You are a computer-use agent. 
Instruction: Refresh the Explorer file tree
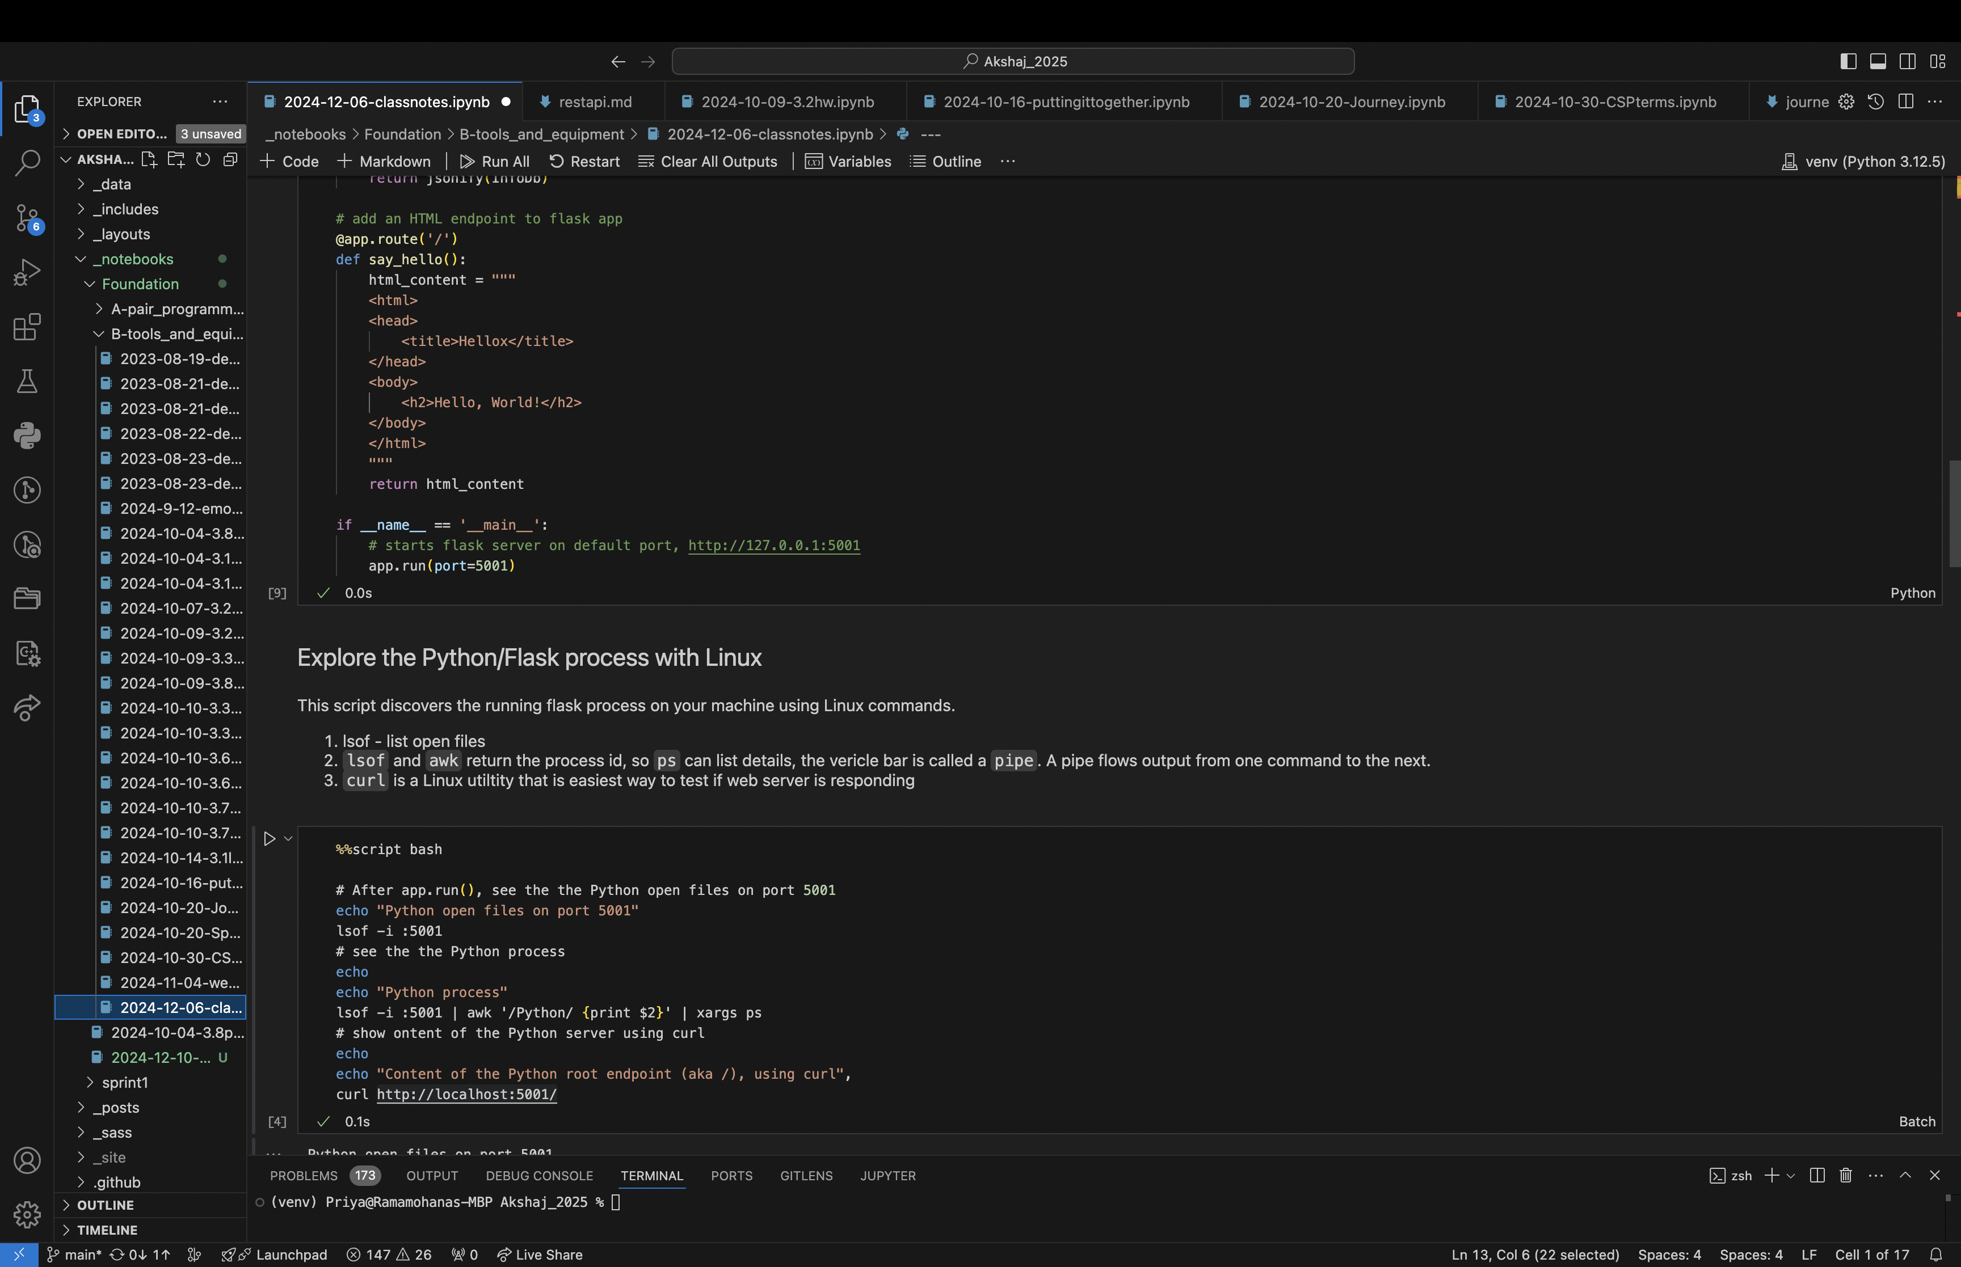(203, 159)
